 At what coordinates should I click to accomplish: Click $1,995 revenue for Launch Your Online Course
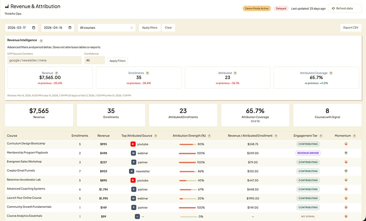104,198
